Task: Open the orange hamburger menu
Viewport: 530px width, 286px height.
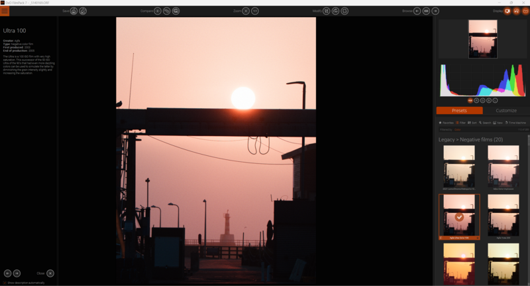Action: 5,11
